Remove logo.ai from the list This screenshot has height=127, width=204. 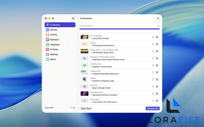coord(157,80)
